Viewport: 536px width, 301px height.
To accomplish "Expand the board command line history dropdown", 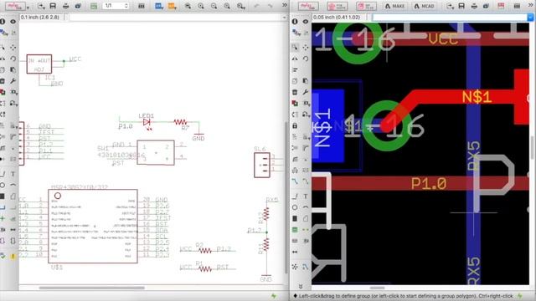I will click(531, 17).
